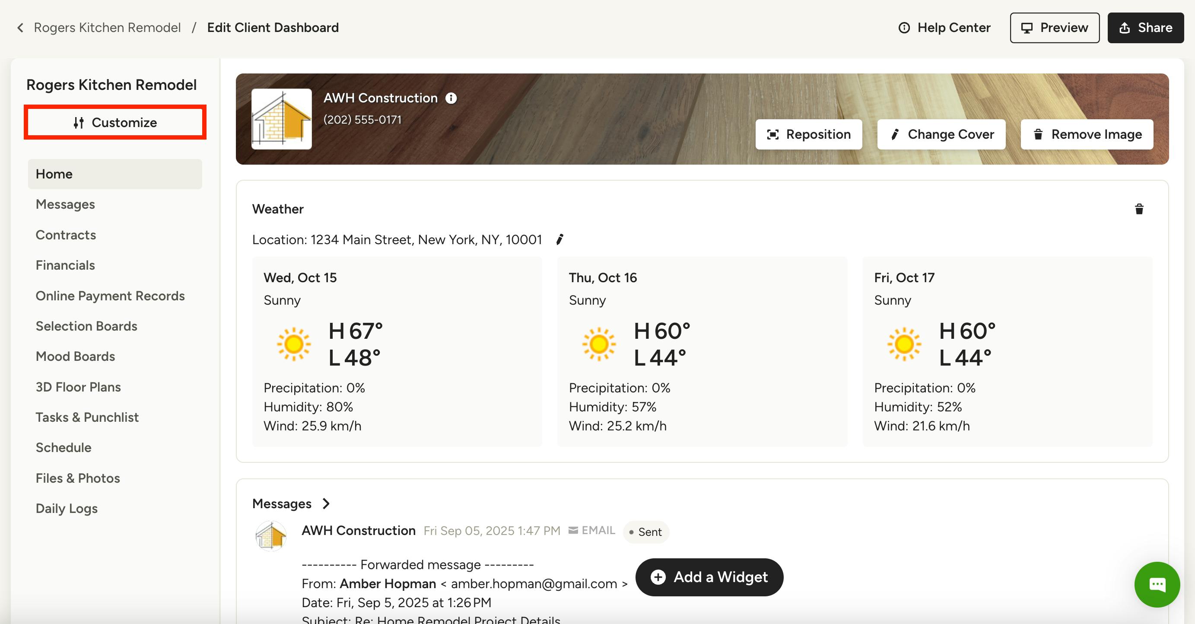Click Rogers Kitchen Remodel breadcrumb link
Screen dimensions: 1195x624
point(107,28)
